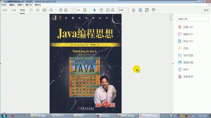Open the 电子书 folder taskbar item
This screenshot has height=118, width=211.
pos(84,116)
